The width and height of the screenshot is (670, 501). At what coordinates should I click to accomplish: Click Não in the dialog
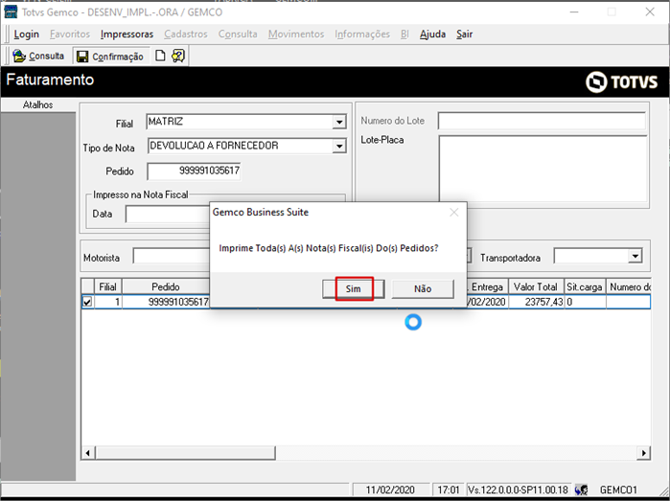423,288
